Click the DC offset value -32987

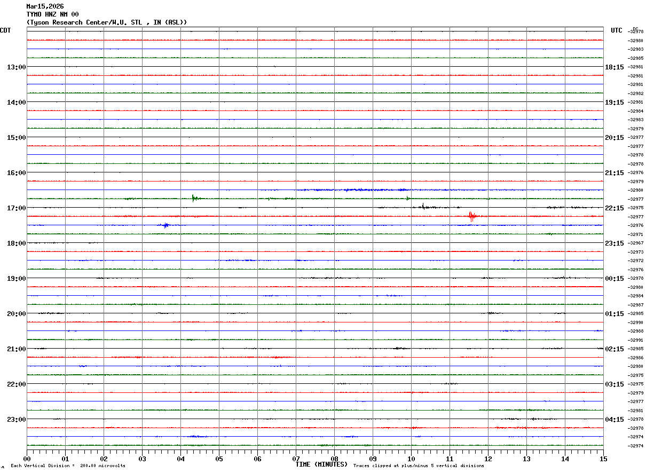point(636,305)
